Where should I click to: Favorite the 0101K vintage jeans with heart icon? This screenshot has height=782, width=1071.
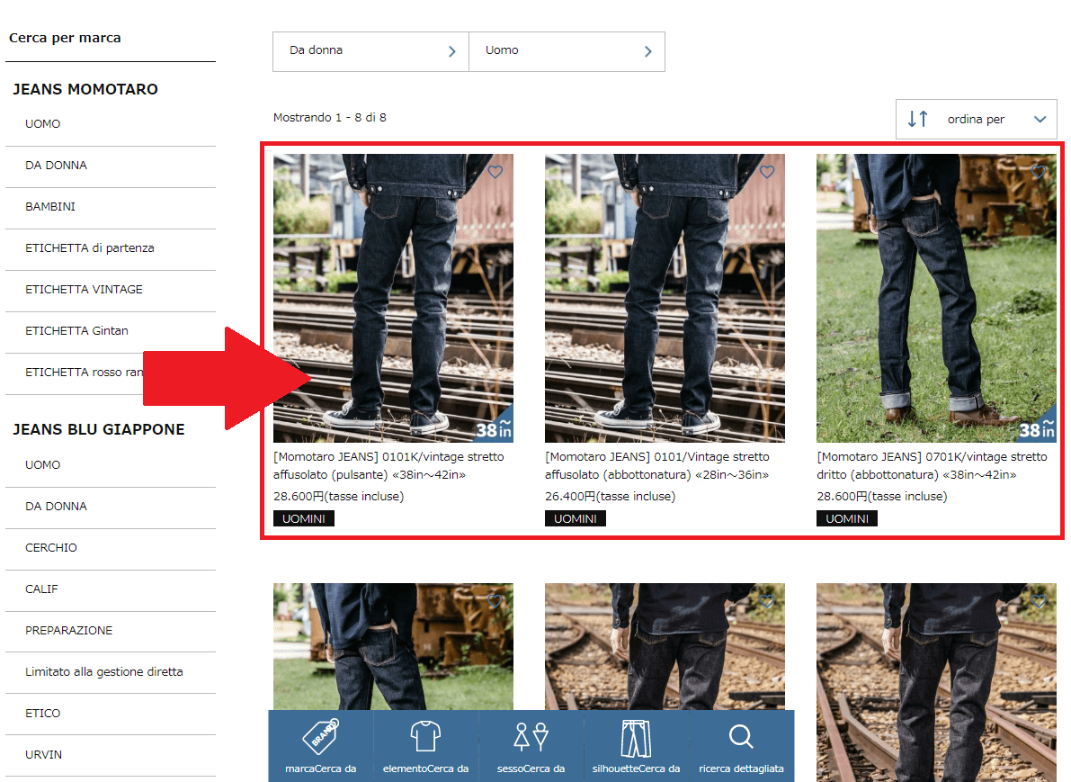point(495,172)
